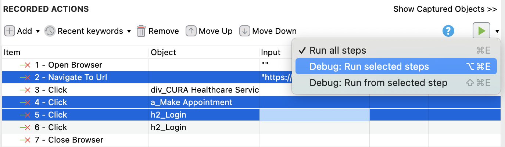Click the Input cell of step 5

[x=314, y=115]
